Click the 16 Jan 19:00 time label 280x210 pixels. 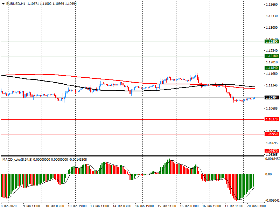[x=211, y=206]
